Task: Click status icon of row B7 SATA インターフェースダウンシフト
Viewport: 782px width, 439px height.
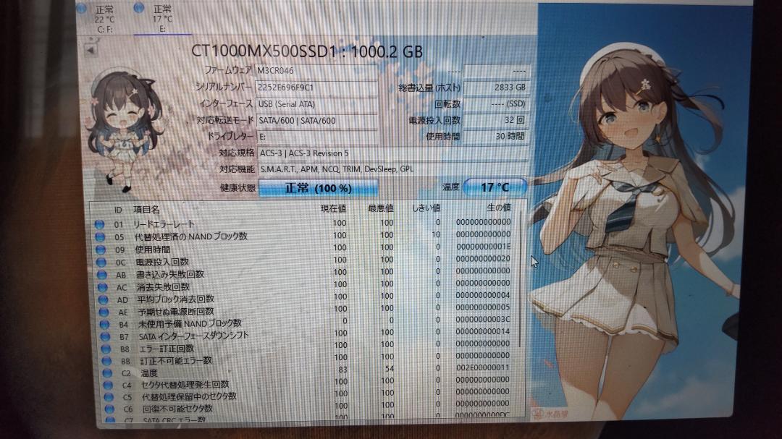Action: 105,336
